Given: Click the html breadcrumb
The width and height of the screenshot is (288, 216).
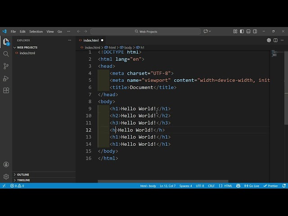Looking at the screenshot, I should (x=110, y=47).
